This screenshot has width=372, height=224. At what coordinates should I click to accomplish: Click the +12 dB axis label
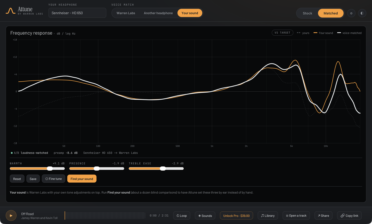coord(15,57)
